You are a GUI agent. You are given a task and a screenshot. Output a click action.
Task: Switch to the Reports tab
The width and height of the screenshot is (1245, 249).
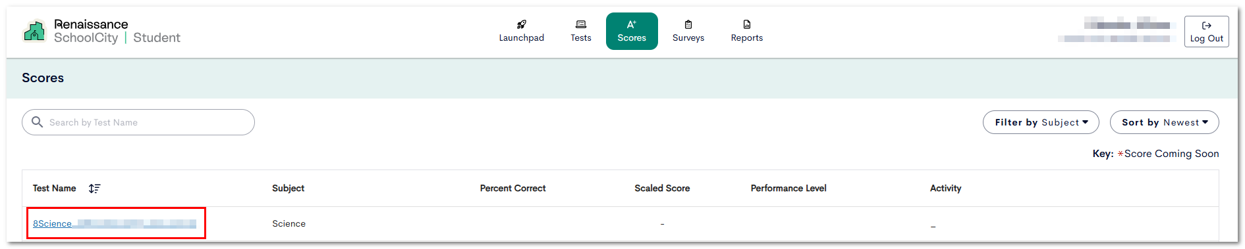coord(746,31)
